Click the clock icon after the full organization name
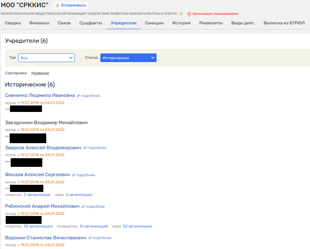This screenshot has height=249, width=310. tap(181, 14)
